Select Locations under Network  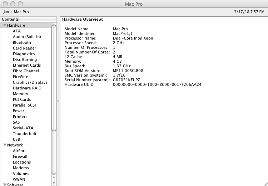tap(22, 162)
